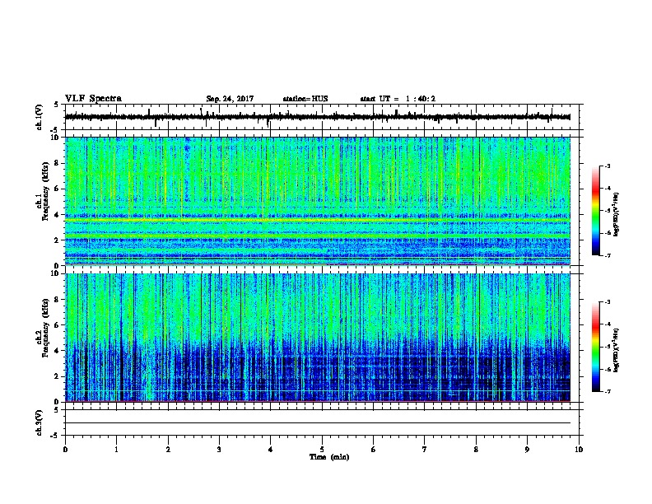Click the 'VLF Spectra' title text
652x504 pixels.
tap(93, 99)
